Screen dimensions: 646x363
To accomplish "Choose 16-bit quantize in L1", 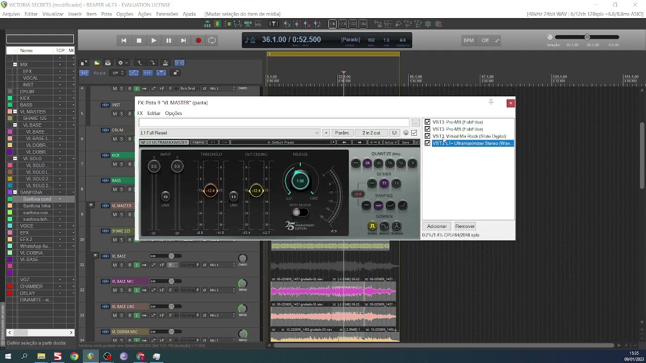I will pyautogui.click(x=390, y=163).
